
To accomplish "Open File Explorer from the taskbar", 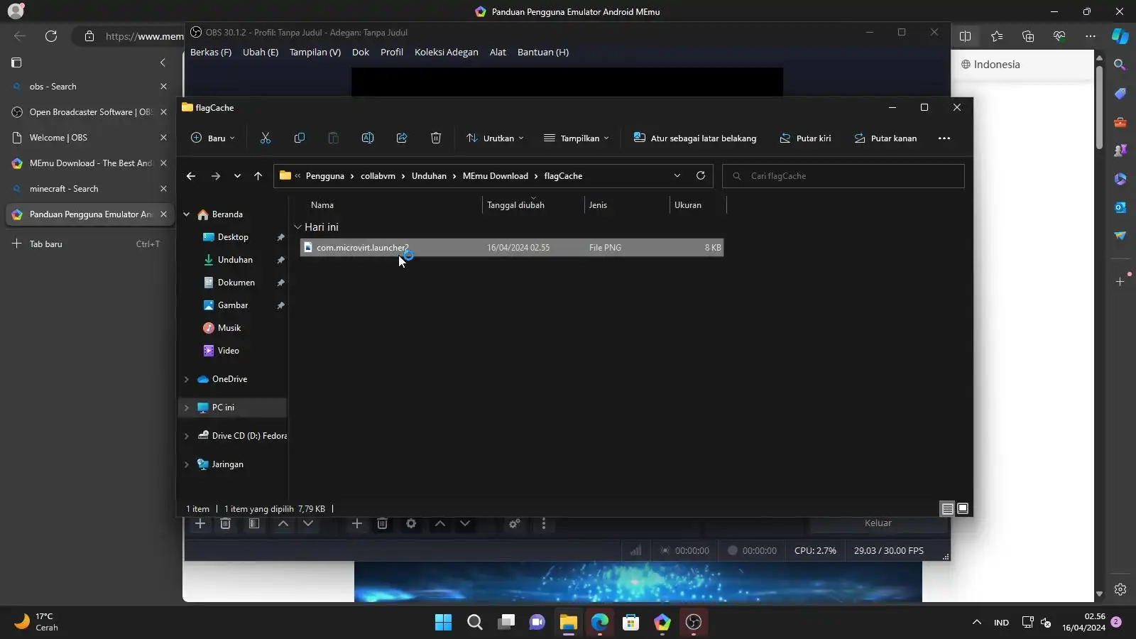I will pyautogui.click(x=568, y=623).
